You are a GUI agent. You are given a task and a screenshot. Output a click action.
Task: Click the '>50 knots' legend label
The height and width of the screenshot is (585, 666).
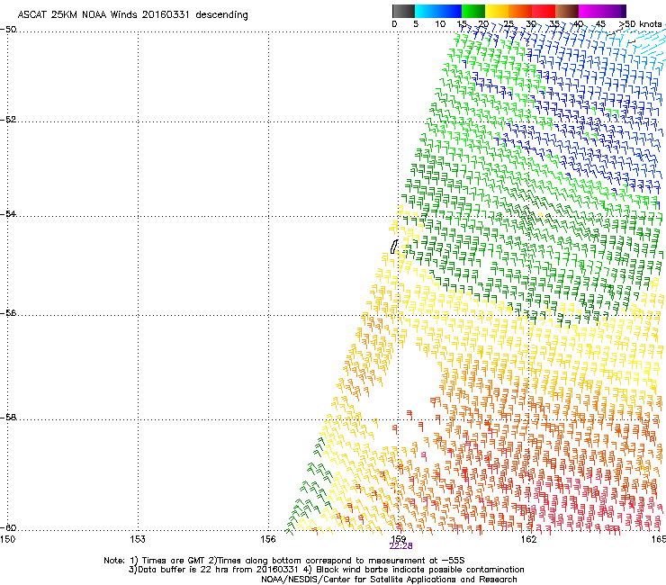pos(640,24)
